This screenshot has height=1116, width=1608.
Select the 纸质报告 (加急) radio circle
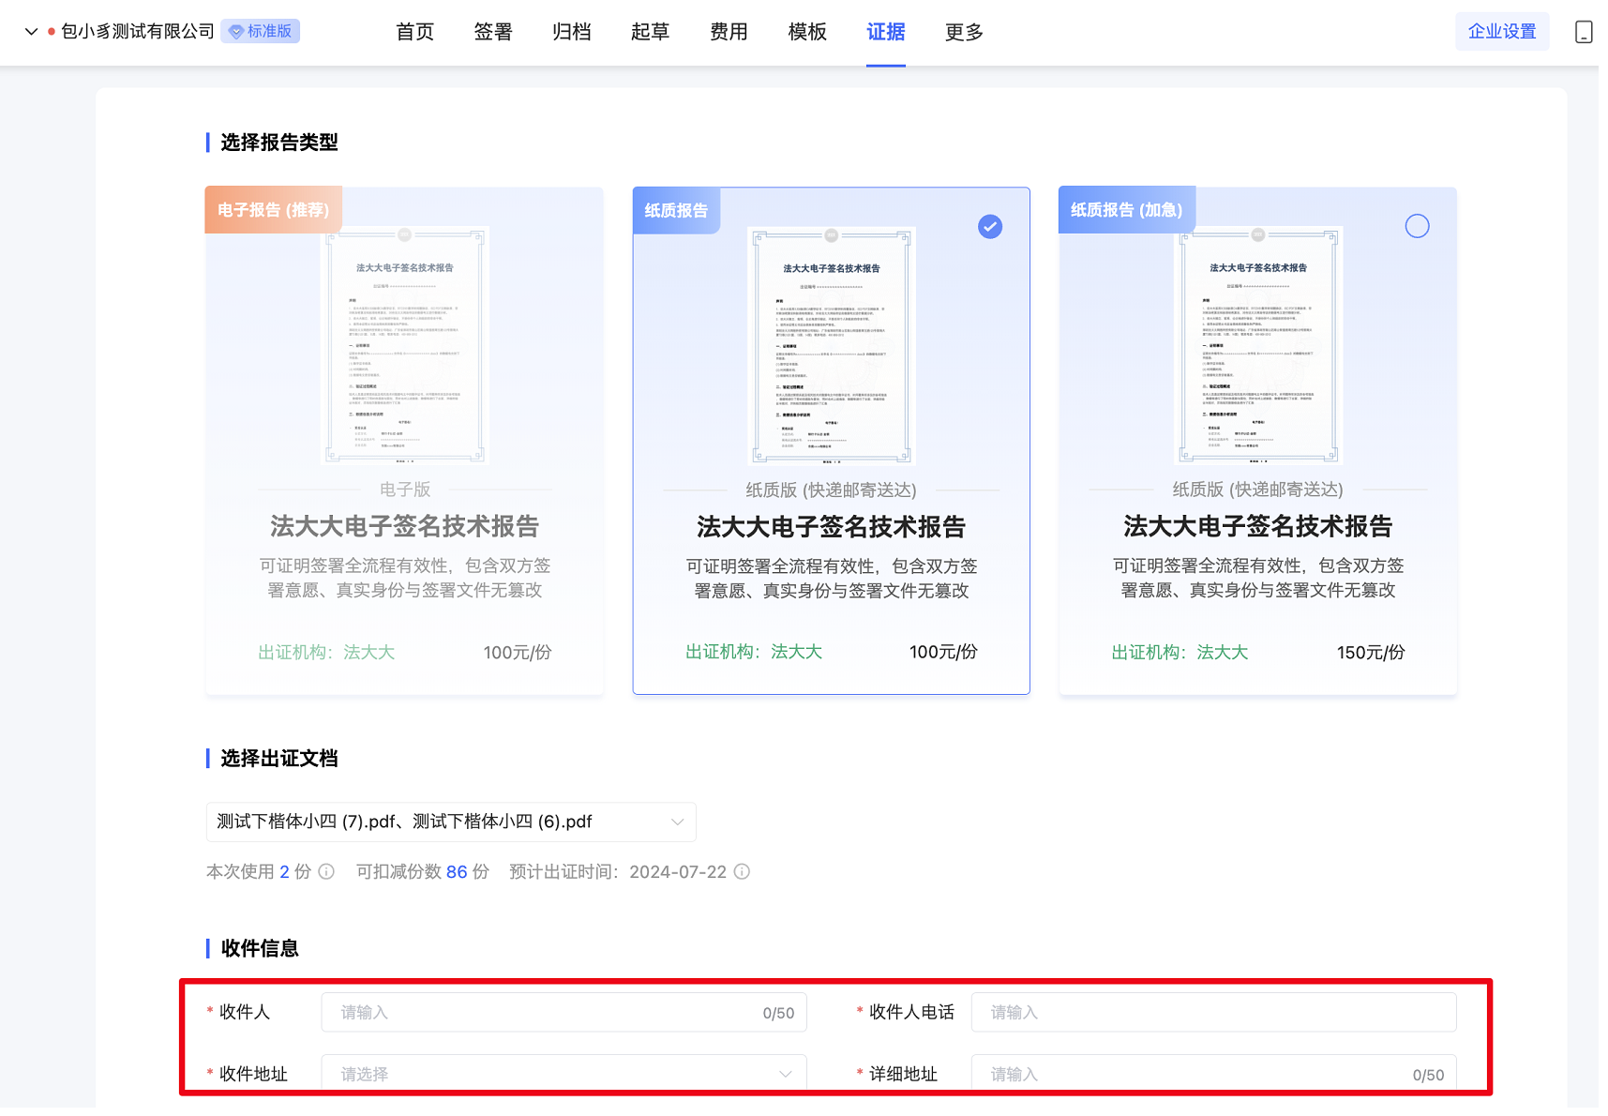tap(1418, 226)
